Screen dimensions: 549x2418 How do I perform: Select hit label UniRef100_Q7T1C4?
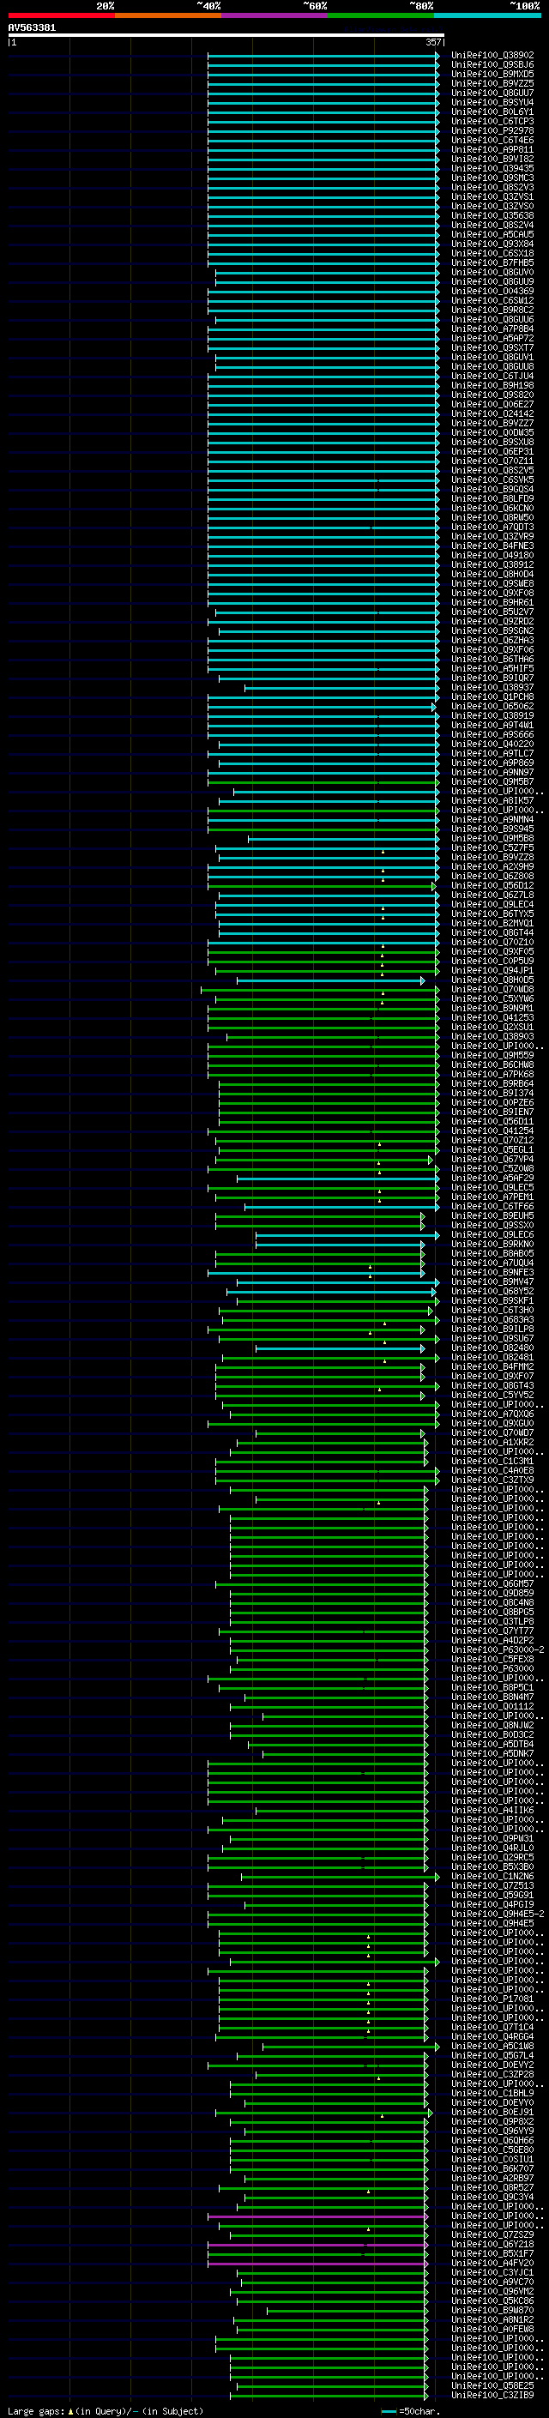492,2028
